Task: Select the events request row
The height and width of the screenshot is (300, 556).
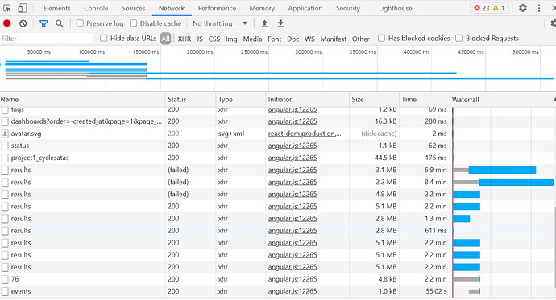Action: (x=278, y=291)
